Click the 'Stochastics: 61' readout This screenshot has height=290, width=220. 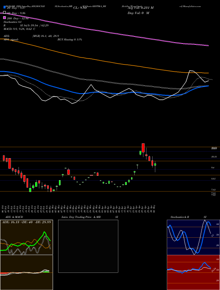point(13,22)
